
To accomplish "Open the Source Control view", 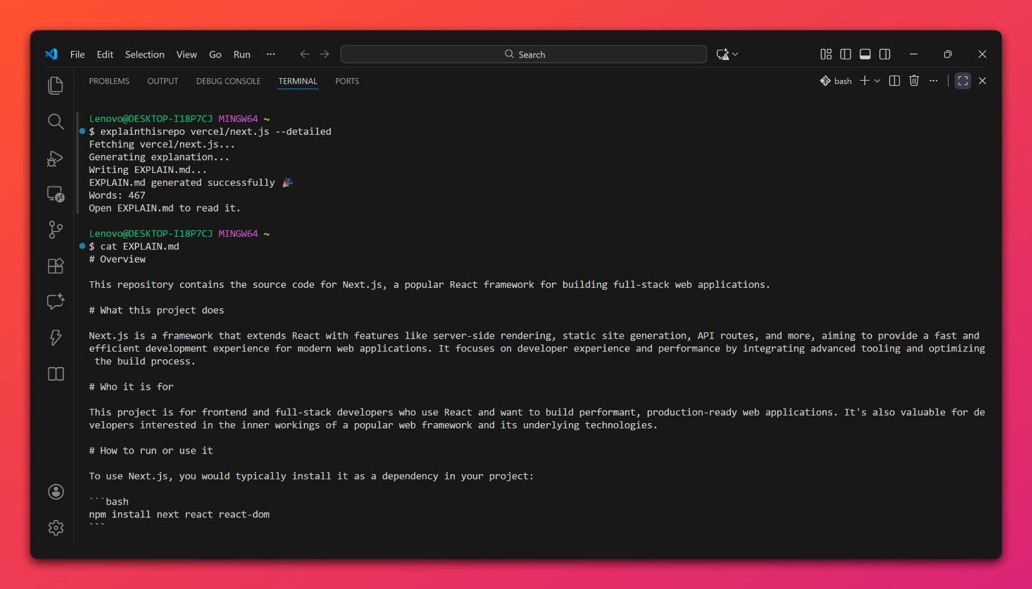I will (55, 230).
